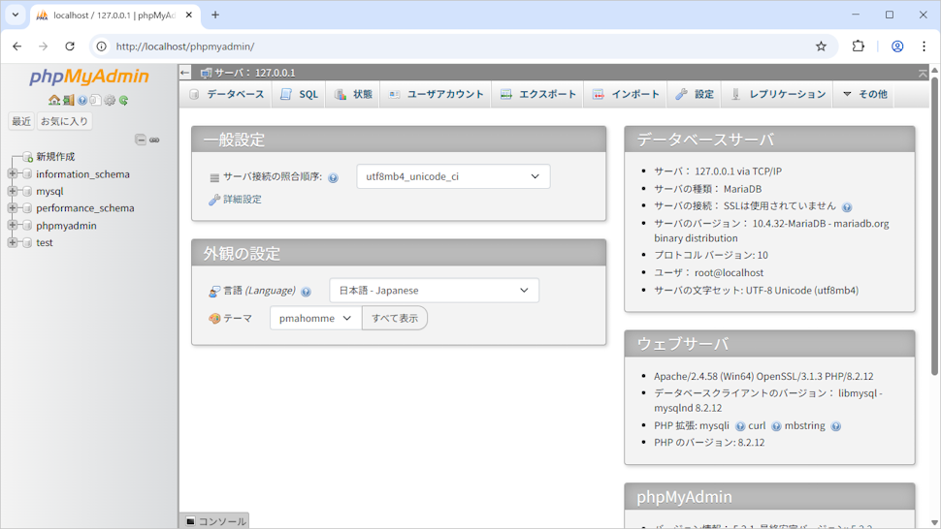Open navigation panel settings gear icon

[110, 100]
